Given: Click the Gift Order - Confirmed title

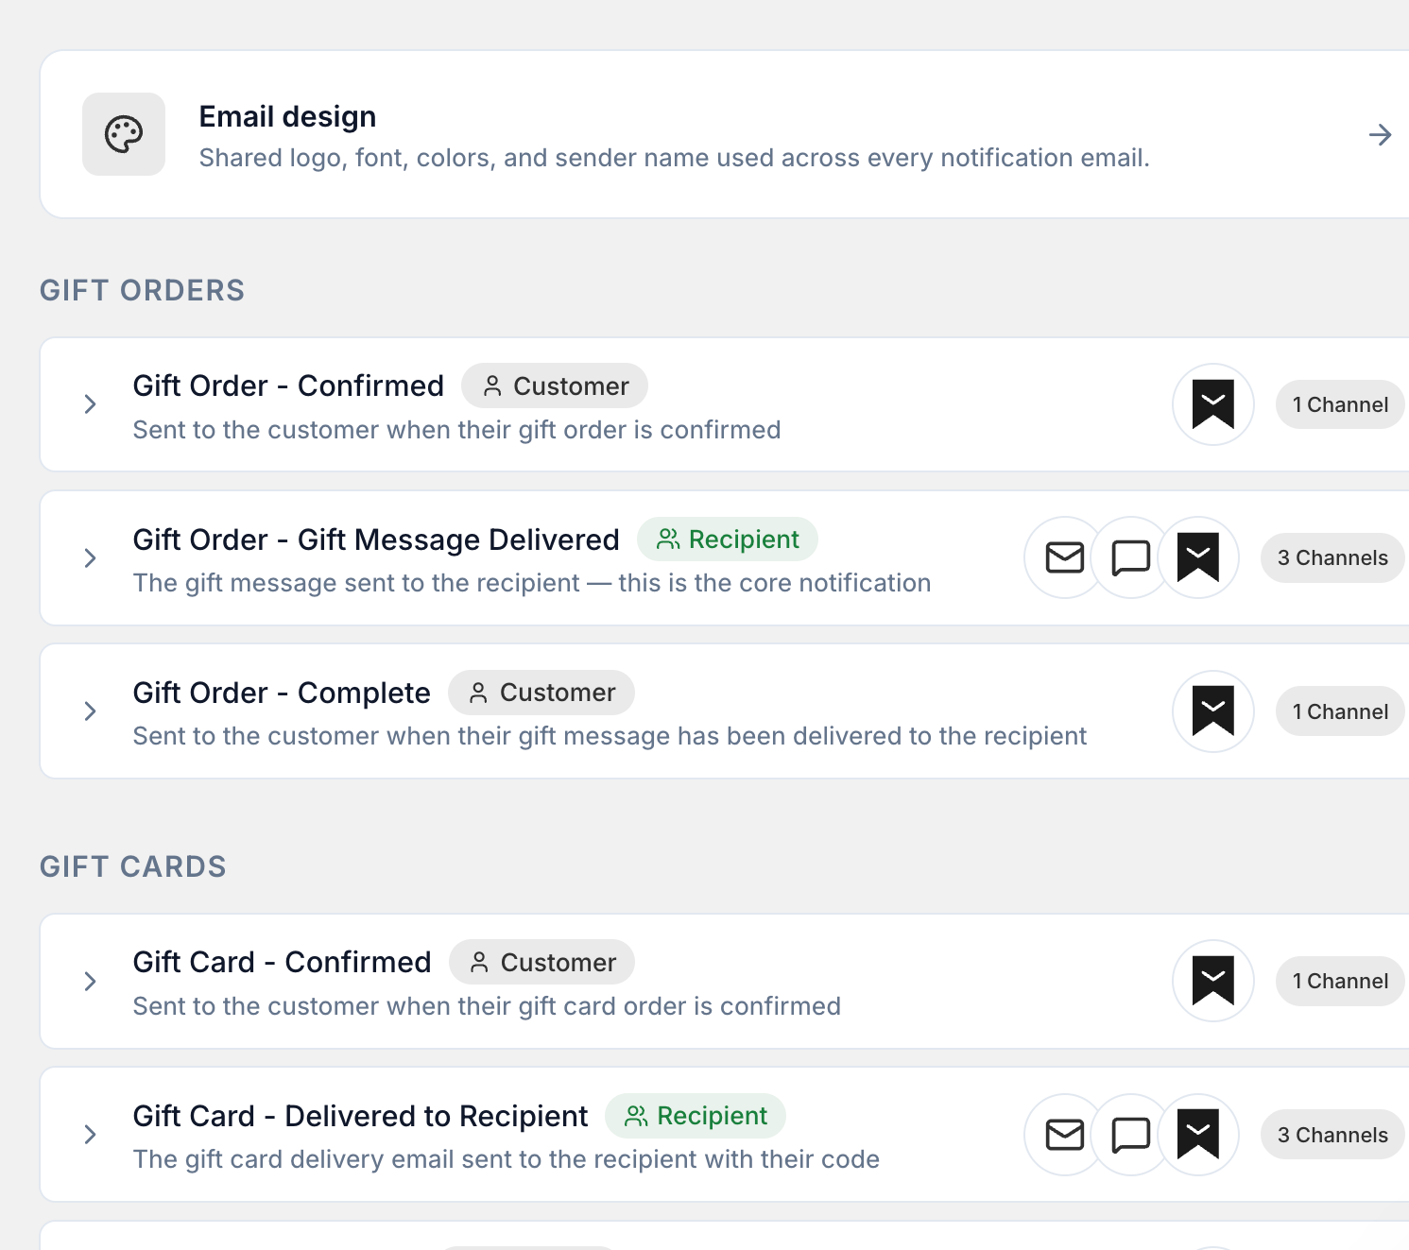Looking at the screenshot, I should pos(288,385).
